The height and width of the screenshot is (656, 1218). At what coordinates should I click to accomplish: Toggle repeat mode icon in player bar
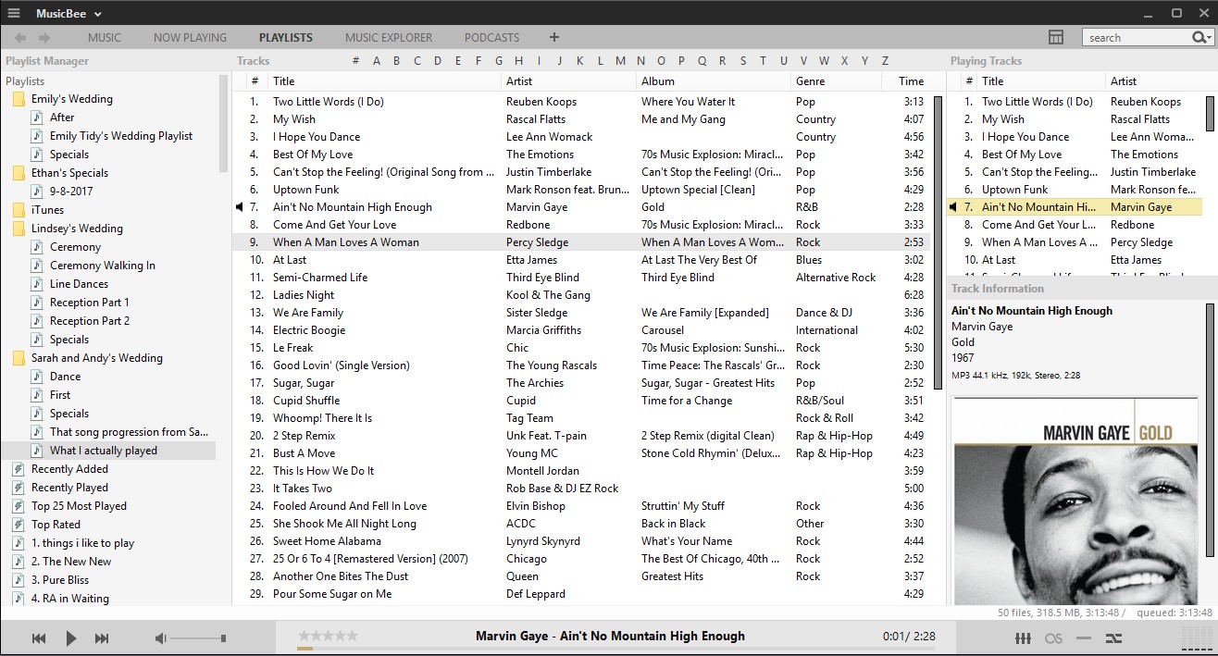(1083, 638)
